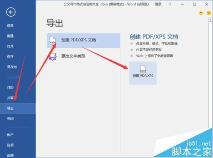Click the 保留布局、格式、字体和图像 bullet text
This screenshot has width=213, height=158.
[x=157, y=44]
